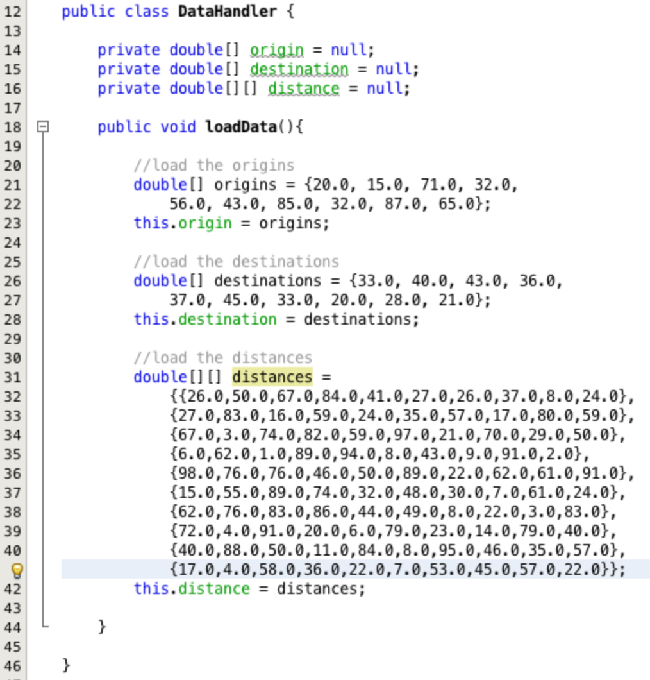This screenshot has width=650, height=680.
Task: Click the class closing brace on line 46
Action: (66, 665)
